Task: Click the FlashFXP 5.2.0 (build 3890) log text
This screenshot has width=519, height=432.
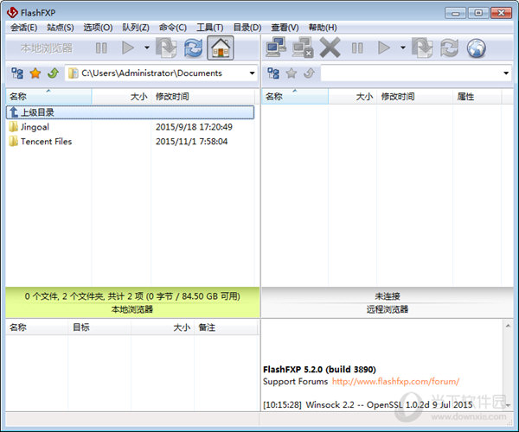Action: (x=319, y=369)
